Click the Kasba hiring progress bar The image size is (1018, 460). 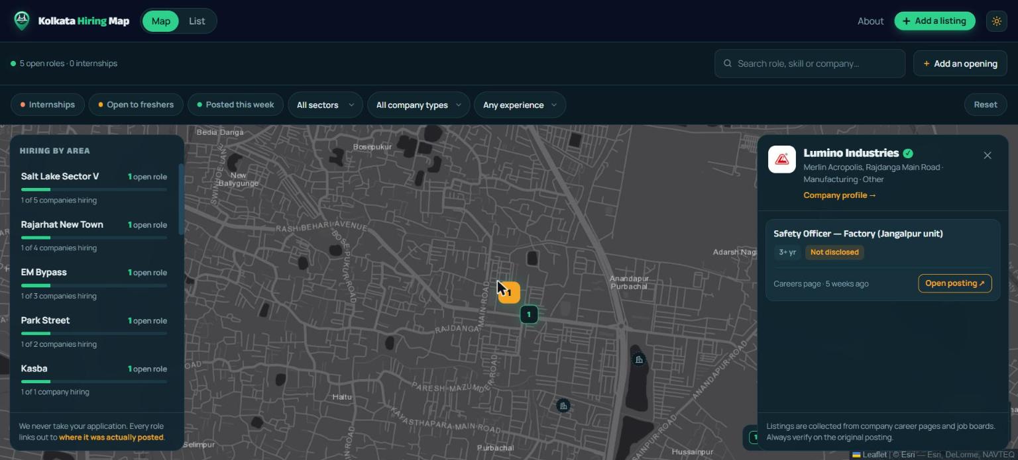pos(94,381)
